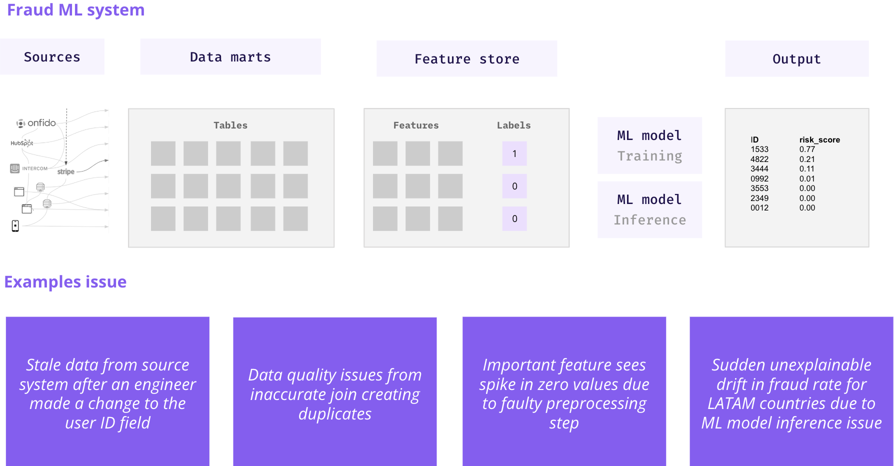Screen dimensions: 894x466
Task: Select the Intercom source icon
Action: click(x=29, y=168)
